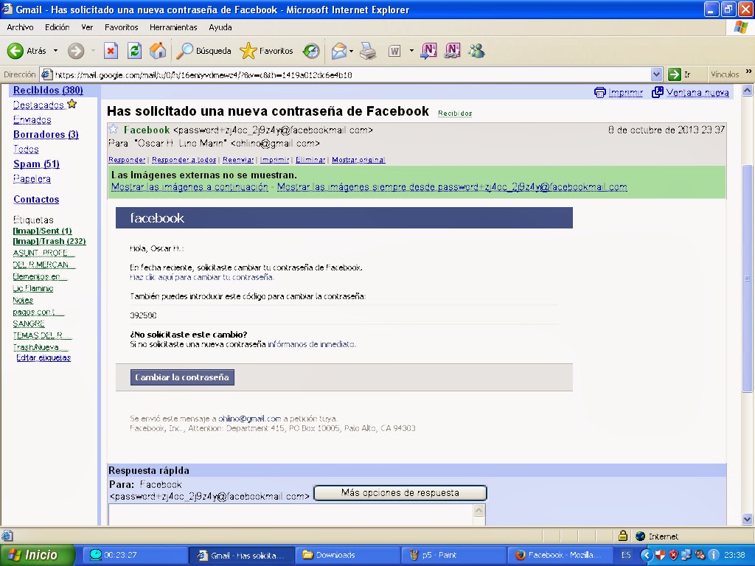The image size is (755, 566).
Task: Open the Papelera trash folder
Action: pos(32,178)
